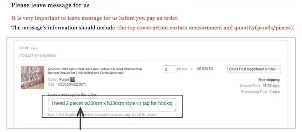The image size is (302, 132).
Task: Open the Japanese Home Fabric curtains product title
Action: 95,71
